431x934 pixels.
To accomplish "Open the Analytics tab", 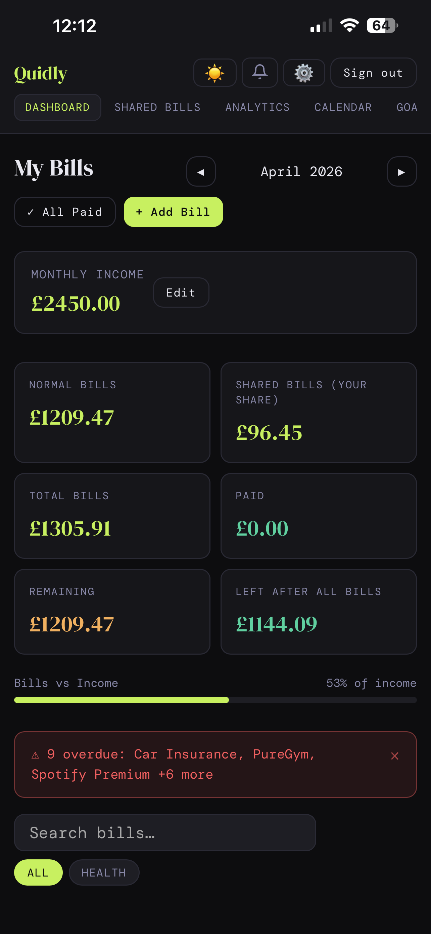I will coord(257,107).
